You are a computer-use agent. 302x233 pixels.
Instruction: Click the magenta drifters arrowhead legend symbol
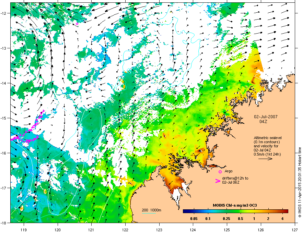[x=218, y=181]
